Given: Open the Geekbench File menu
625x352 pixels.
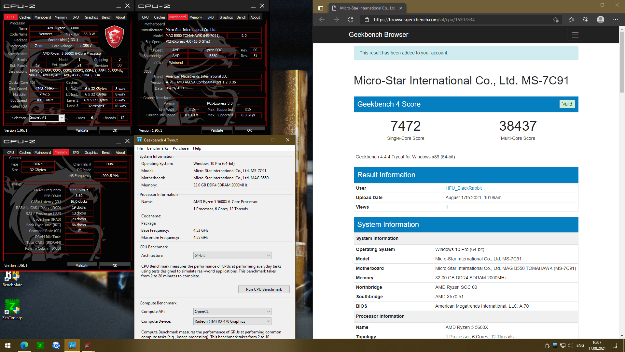Looking at the screenshot, I should coord(140,148).
